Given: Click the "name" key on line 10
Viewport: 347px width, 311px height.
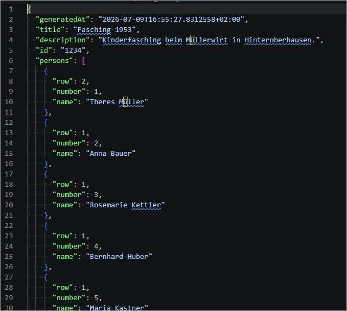Looking at the screenshot, I should pyautogui.click(x=65, y=102).
